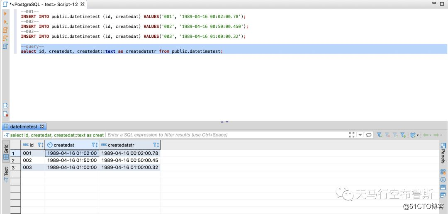Execute SQL statement with the orange play icon
The height and width of the screenshot is (214, 448).
click(x=5, y=13)
